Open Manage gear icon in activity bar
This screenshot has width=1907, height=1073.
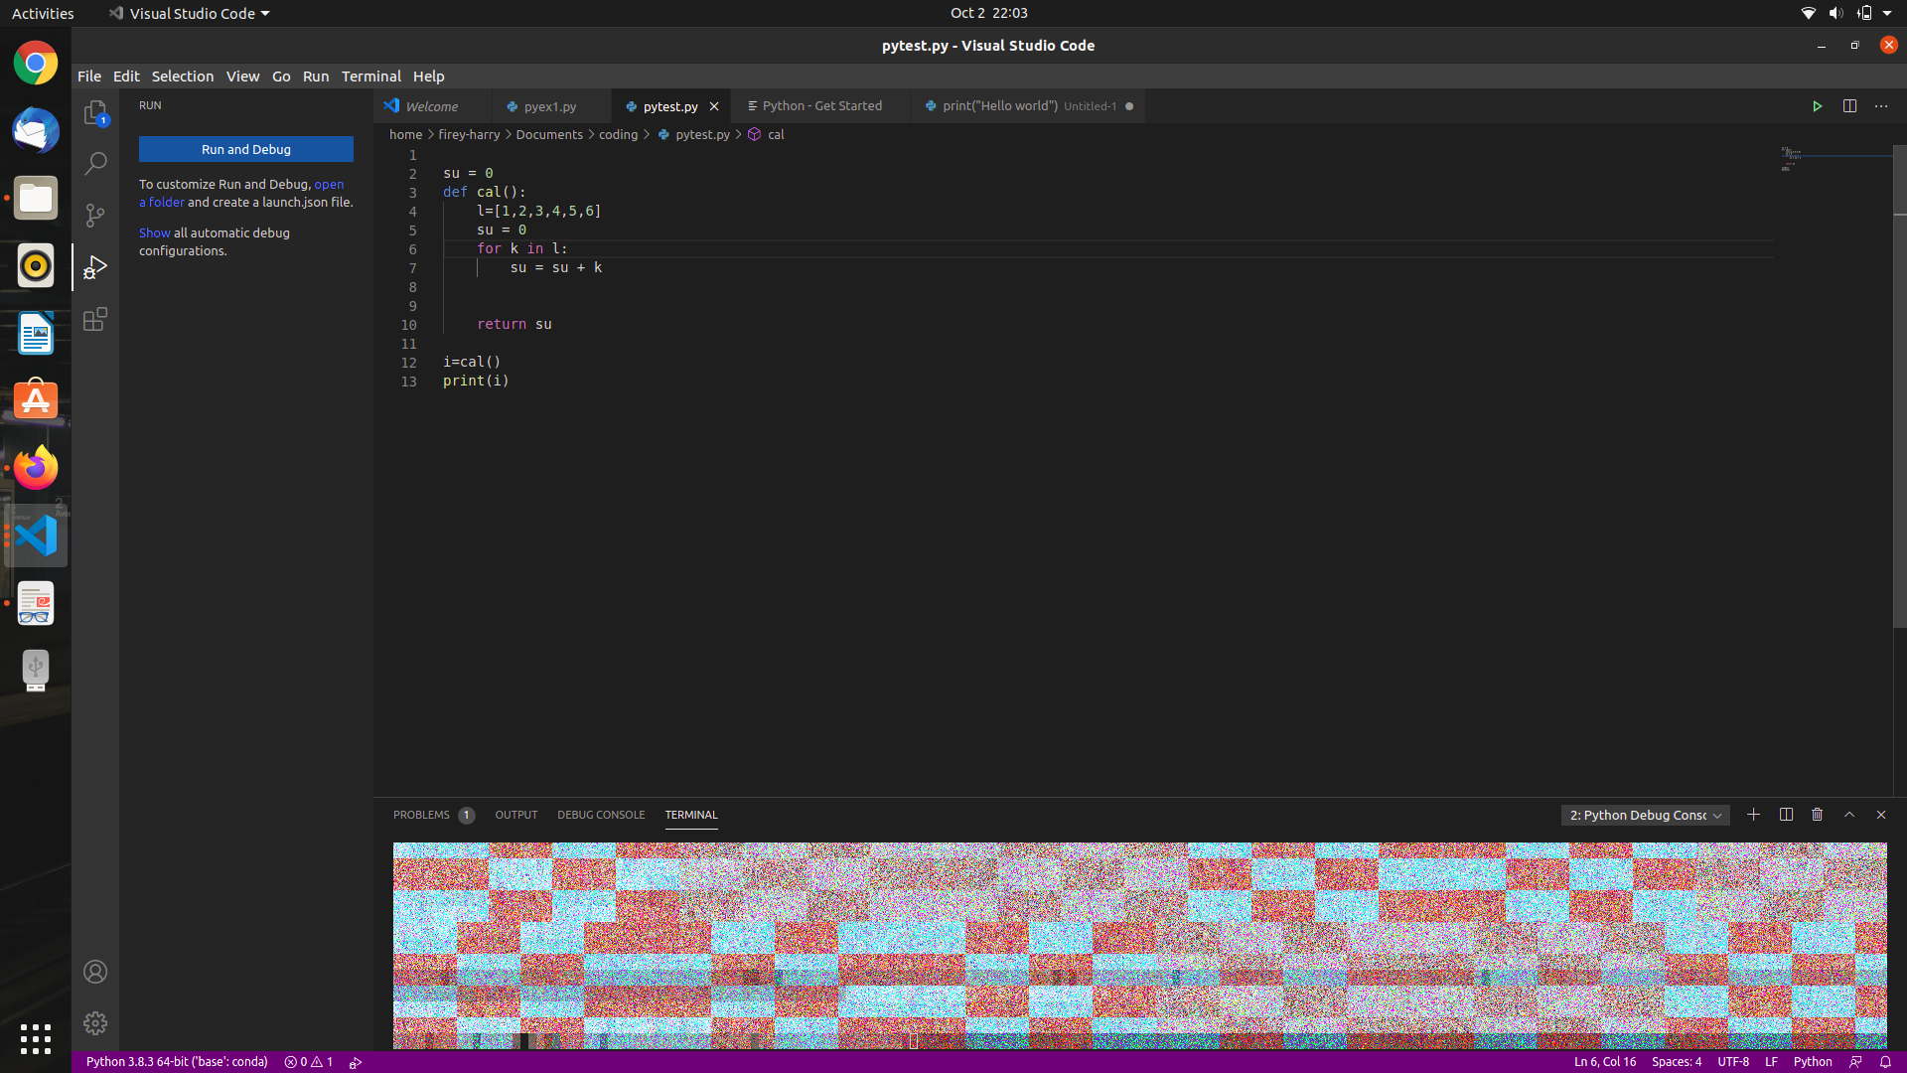pyautogui.click(x=95, y=1022)
